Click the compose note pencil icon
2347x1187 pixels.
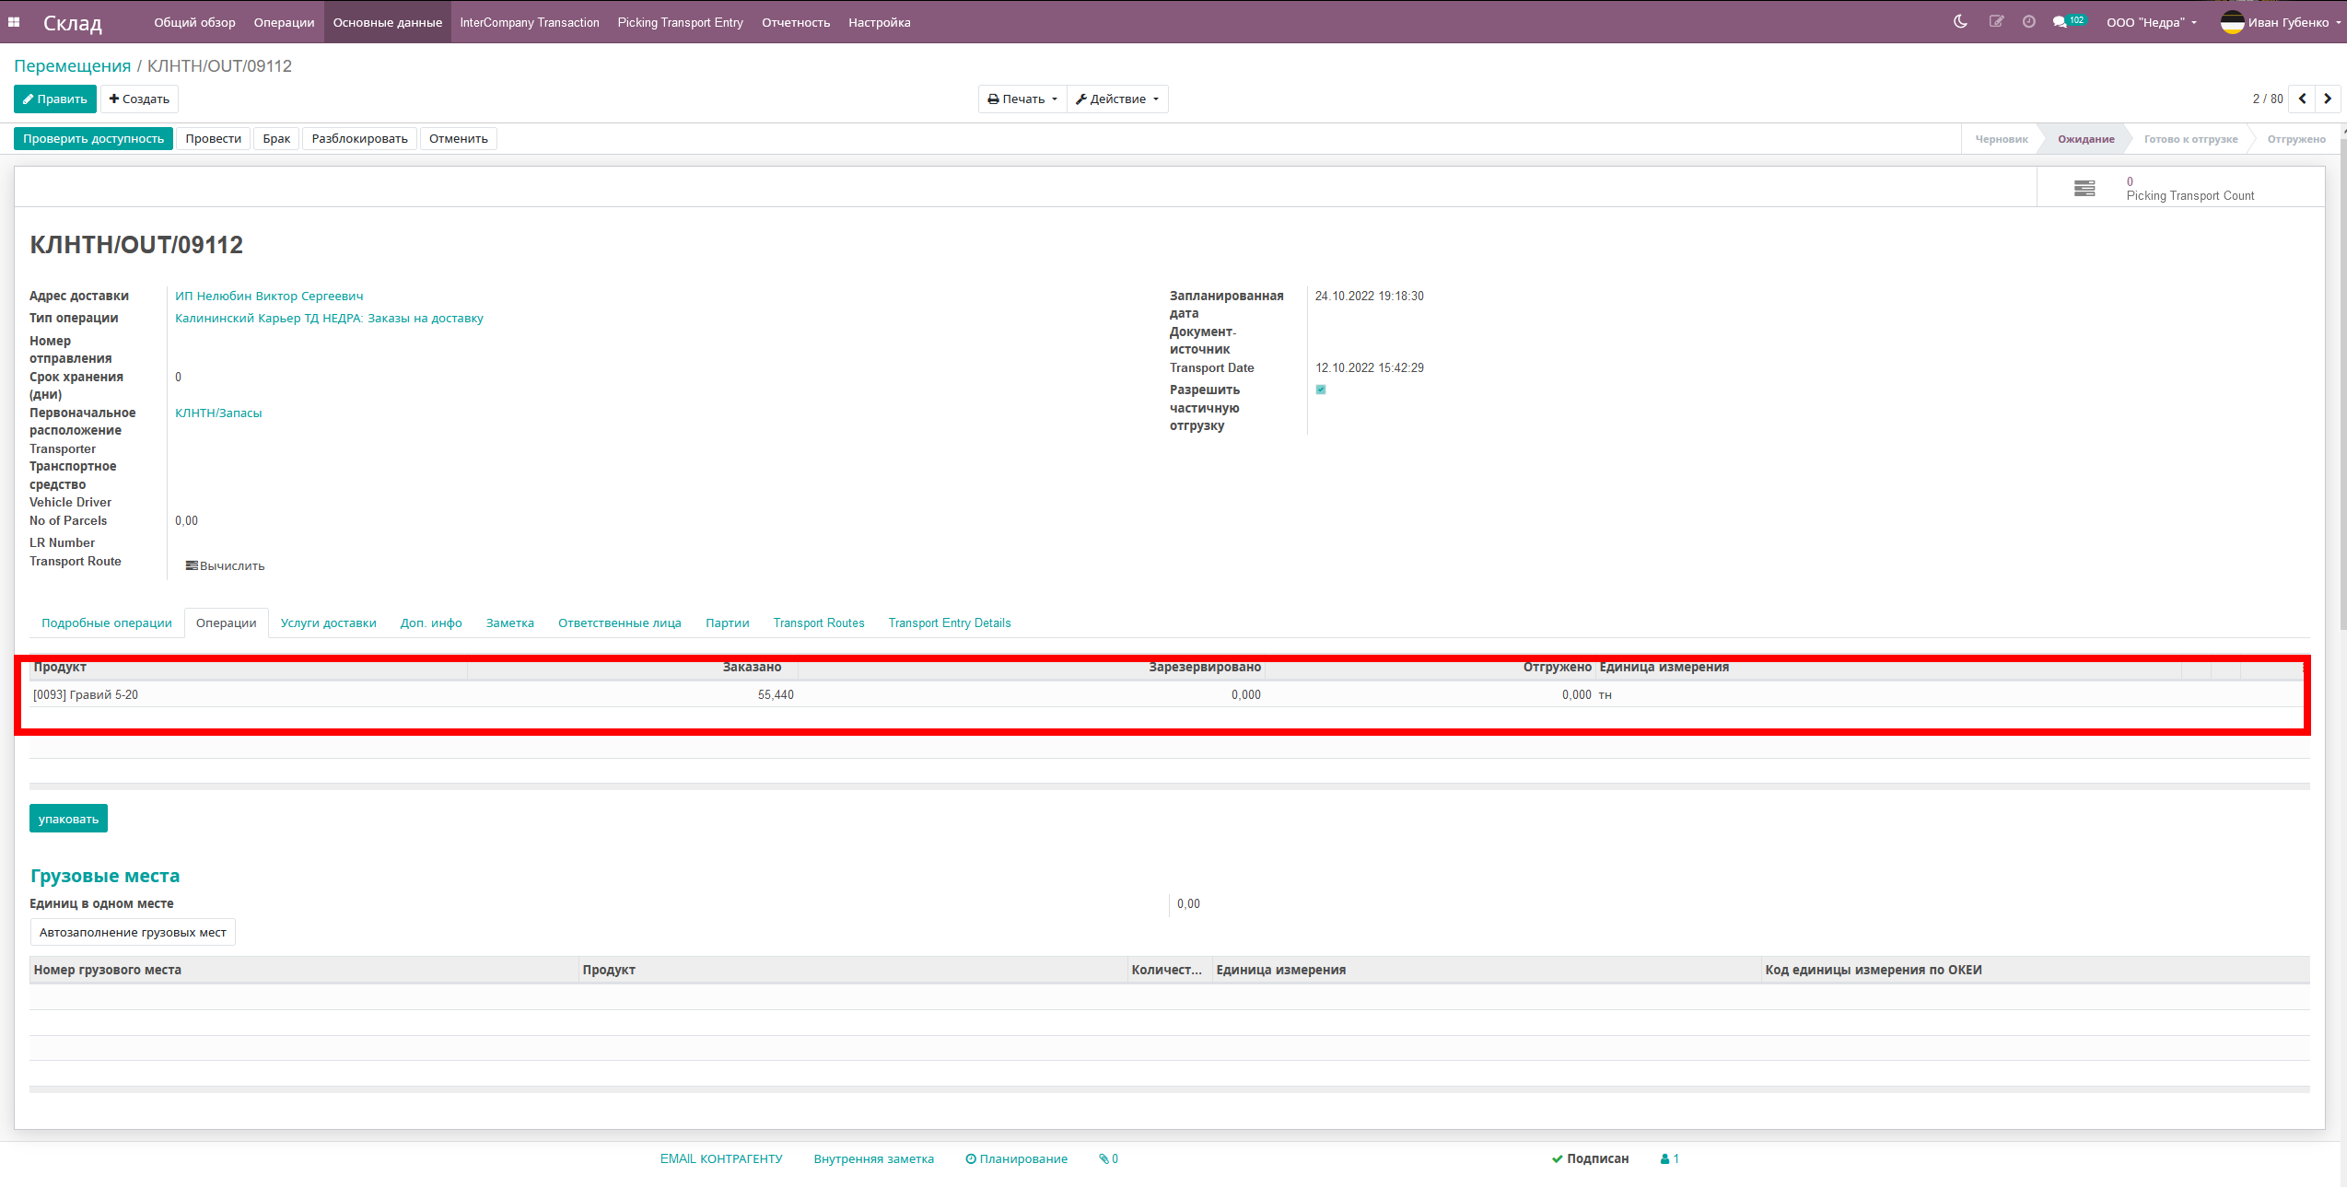pos(1997,21)
